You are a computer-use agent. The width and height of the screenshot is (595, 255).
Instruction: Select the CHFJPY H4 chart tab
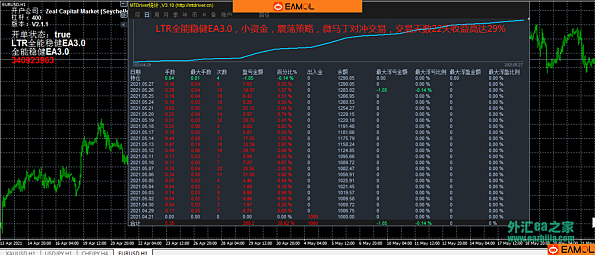[95, 252]
